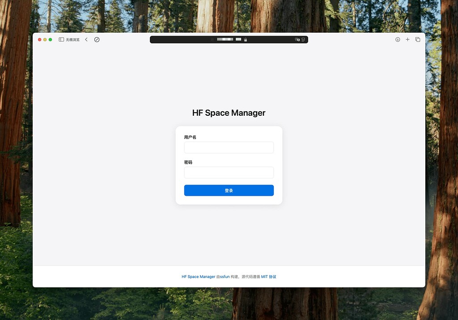458x320 pixels.
Task: Open the translate icon in the address bar
Action: point(297,39)
